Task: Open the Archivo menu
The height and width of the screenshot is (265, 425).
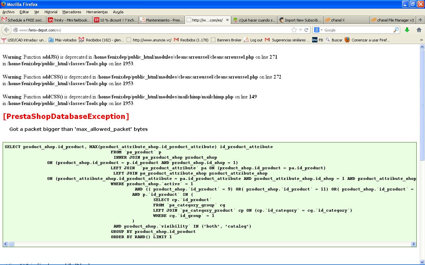Action: pyautogui.click(x=8, y=12)
